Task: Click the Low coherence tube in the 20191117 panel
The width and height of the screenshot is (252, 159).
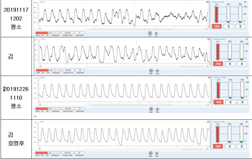Action: tap(217, 14)
